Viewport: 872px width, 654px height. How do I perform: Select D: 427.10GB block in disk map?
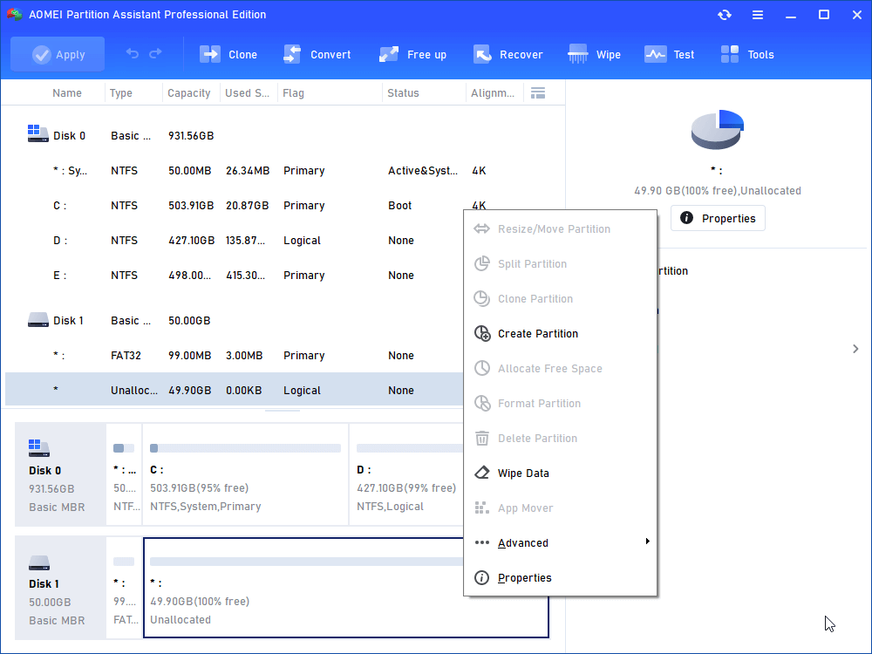(407, 474)
